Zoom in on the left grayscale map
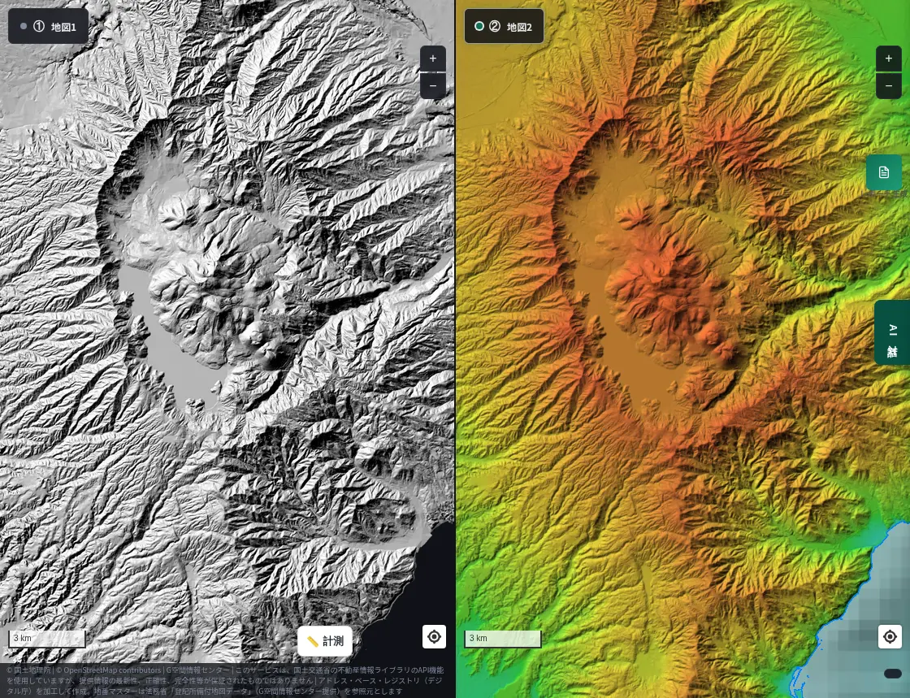910x698 pixels. 433,59
